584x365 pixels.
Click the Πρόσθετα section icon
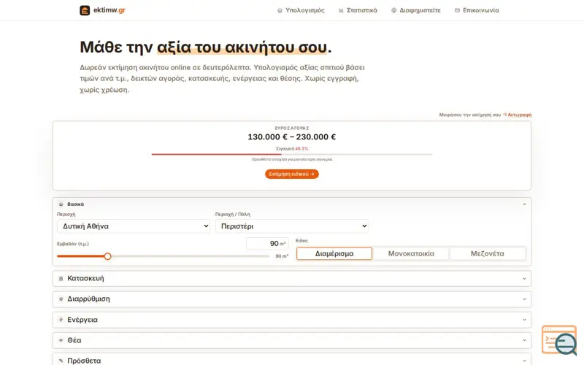(x=61, y=361)
